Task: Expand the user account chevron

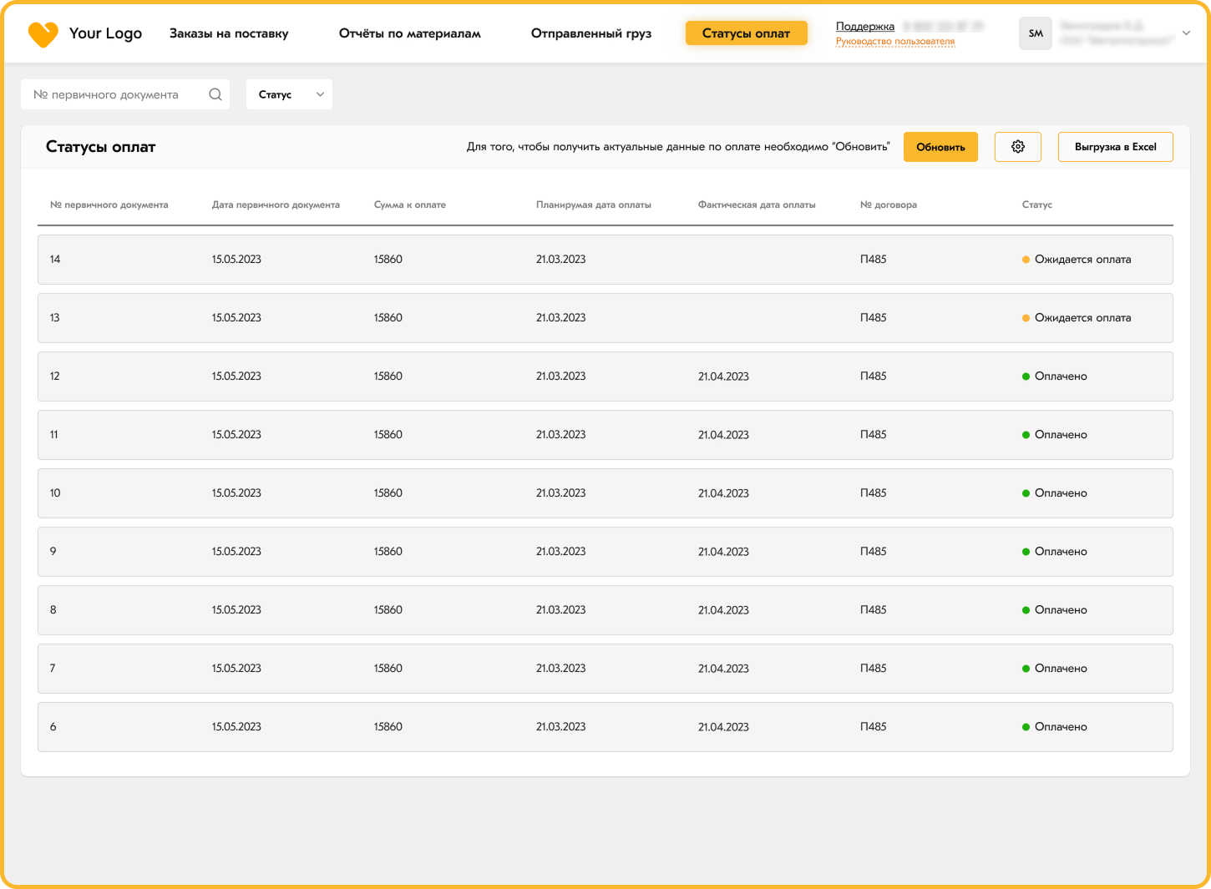Action: pyautogui.click(x=1186, y=33)
